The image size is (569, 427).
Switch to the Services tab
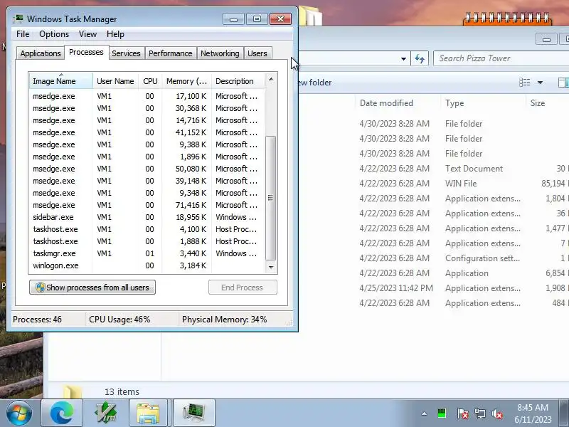point(126,53)
